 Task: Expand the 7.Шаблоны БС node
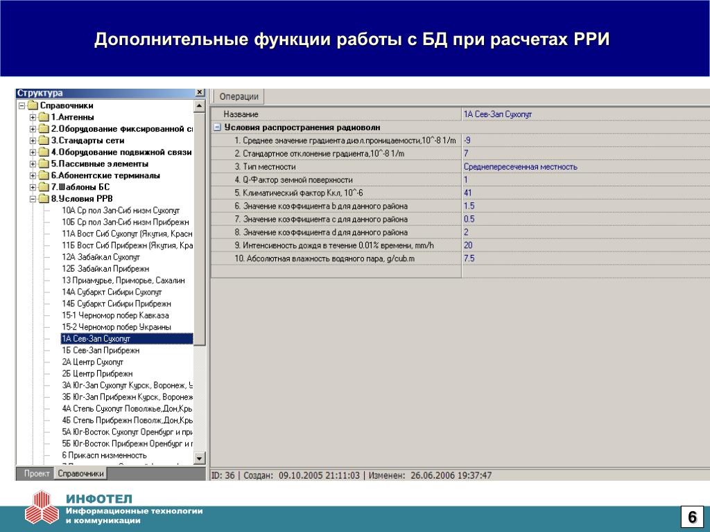(33, 187)
